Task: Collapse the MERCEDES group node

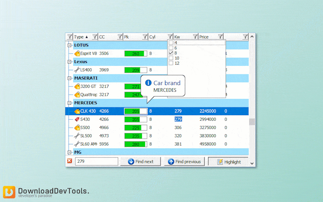Action: point(69,103)
